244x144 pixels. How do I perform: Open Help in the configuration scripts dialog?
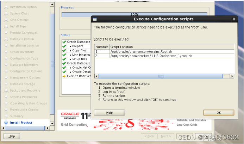(110, 113)
